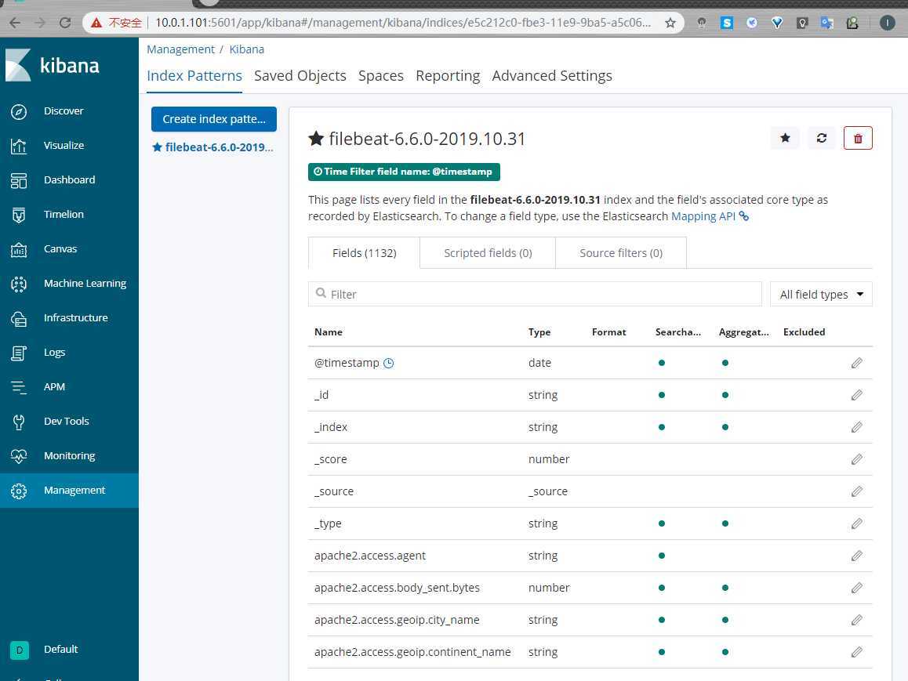Click Kibana breadcrumb link
908x681 pixels.
pyautogui.click(x=247, y=49)
